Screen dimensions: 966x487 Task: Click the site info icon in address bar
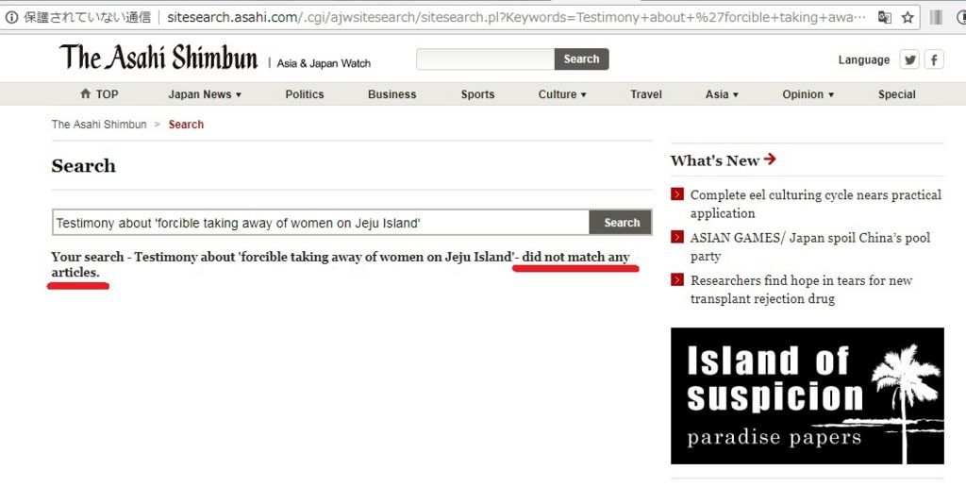coord(11,17)
